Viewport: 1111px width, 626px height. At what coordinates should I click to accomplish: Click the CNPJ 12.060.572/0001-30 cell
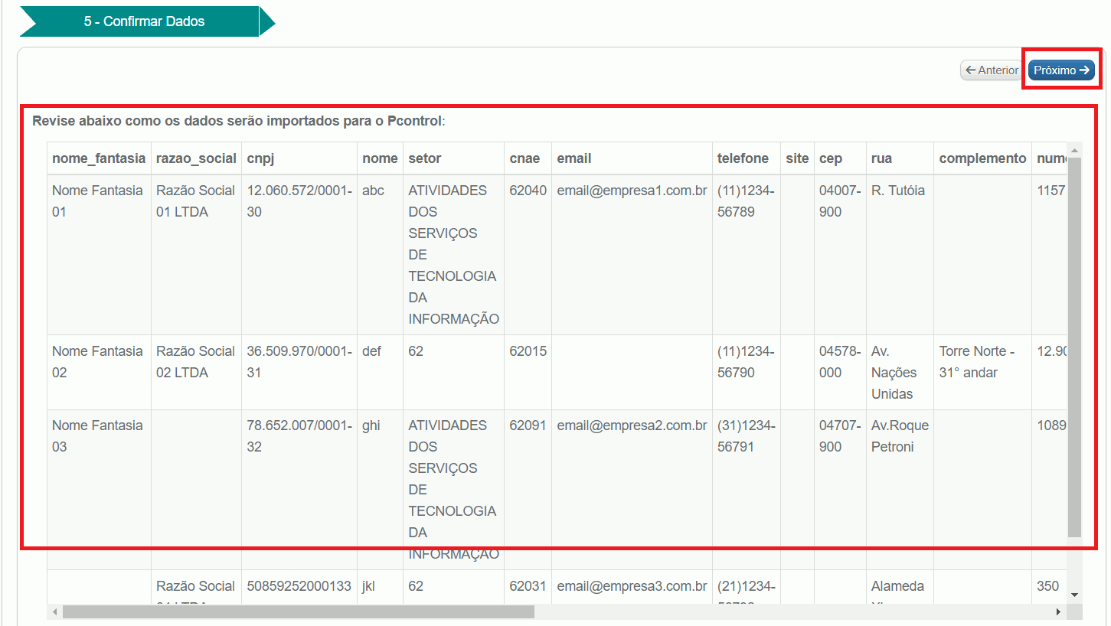coord(299,255)
